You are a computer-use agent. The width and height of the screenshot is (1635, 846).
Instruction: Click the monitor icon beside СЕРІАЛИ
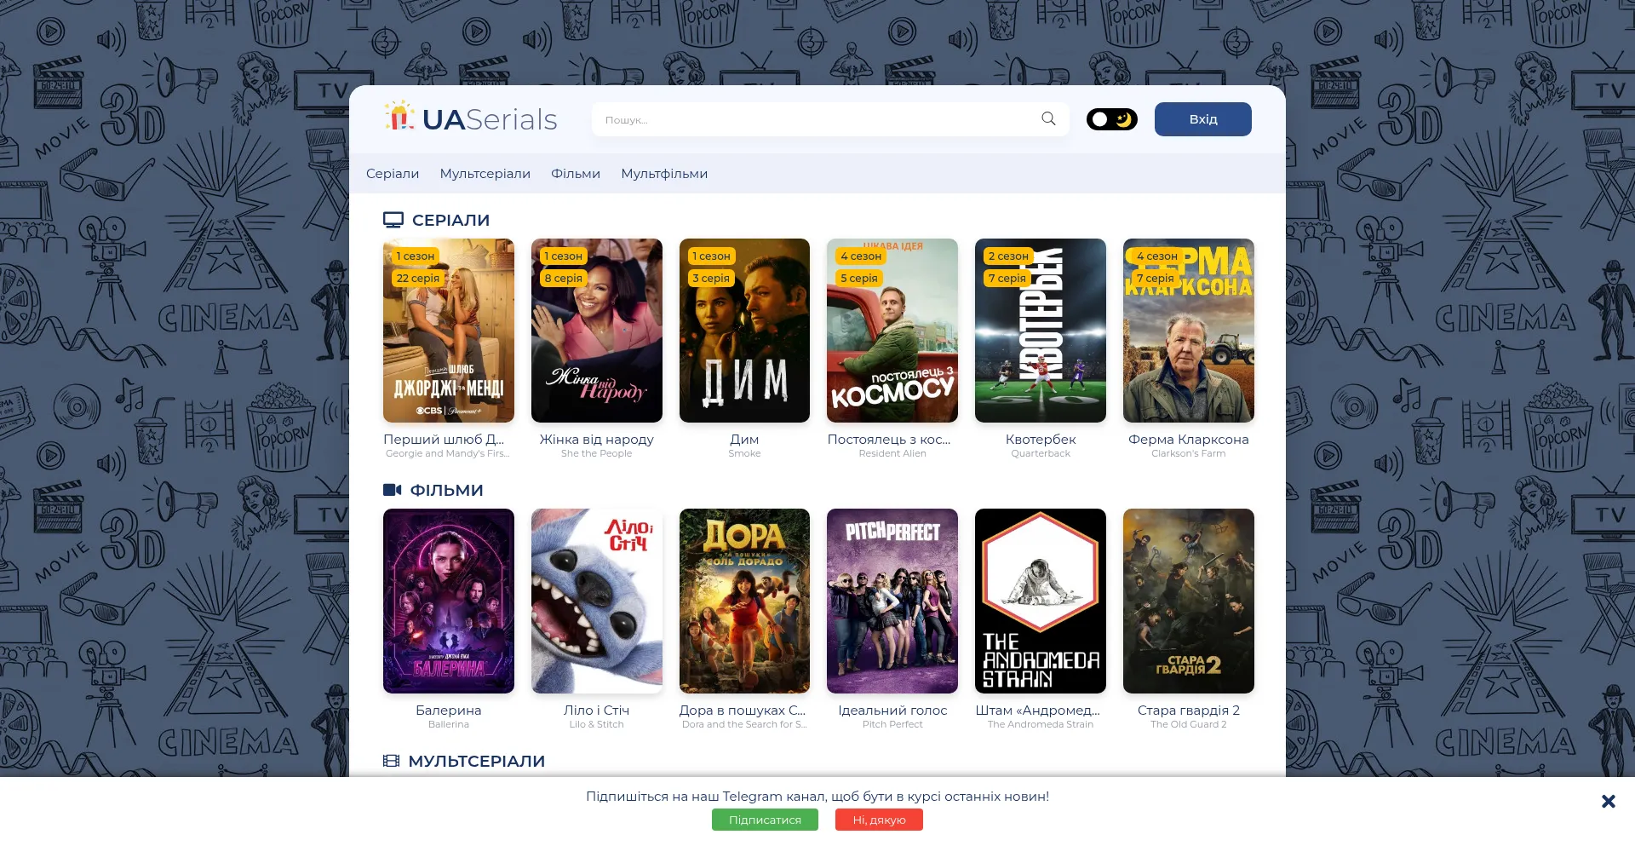(393, 220)
